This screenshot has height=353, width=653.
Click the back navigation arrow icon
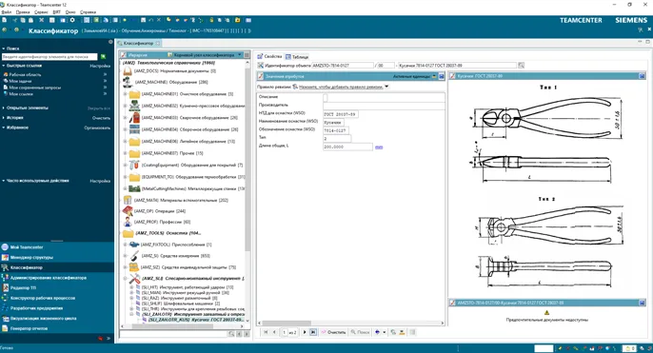point(5,30)
